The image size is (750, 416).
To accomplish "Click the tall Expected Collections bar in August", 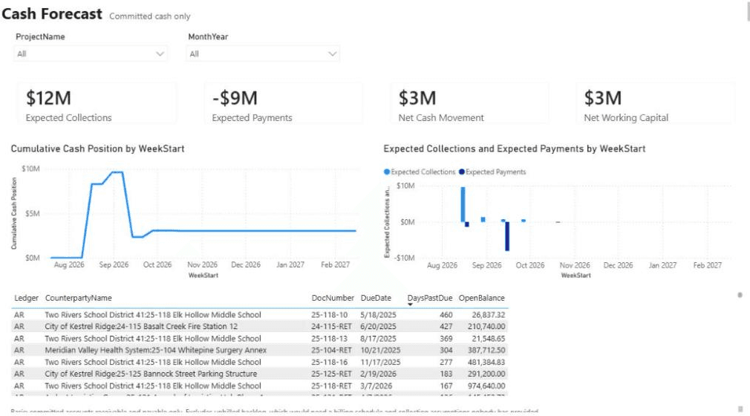I will 463,204.
